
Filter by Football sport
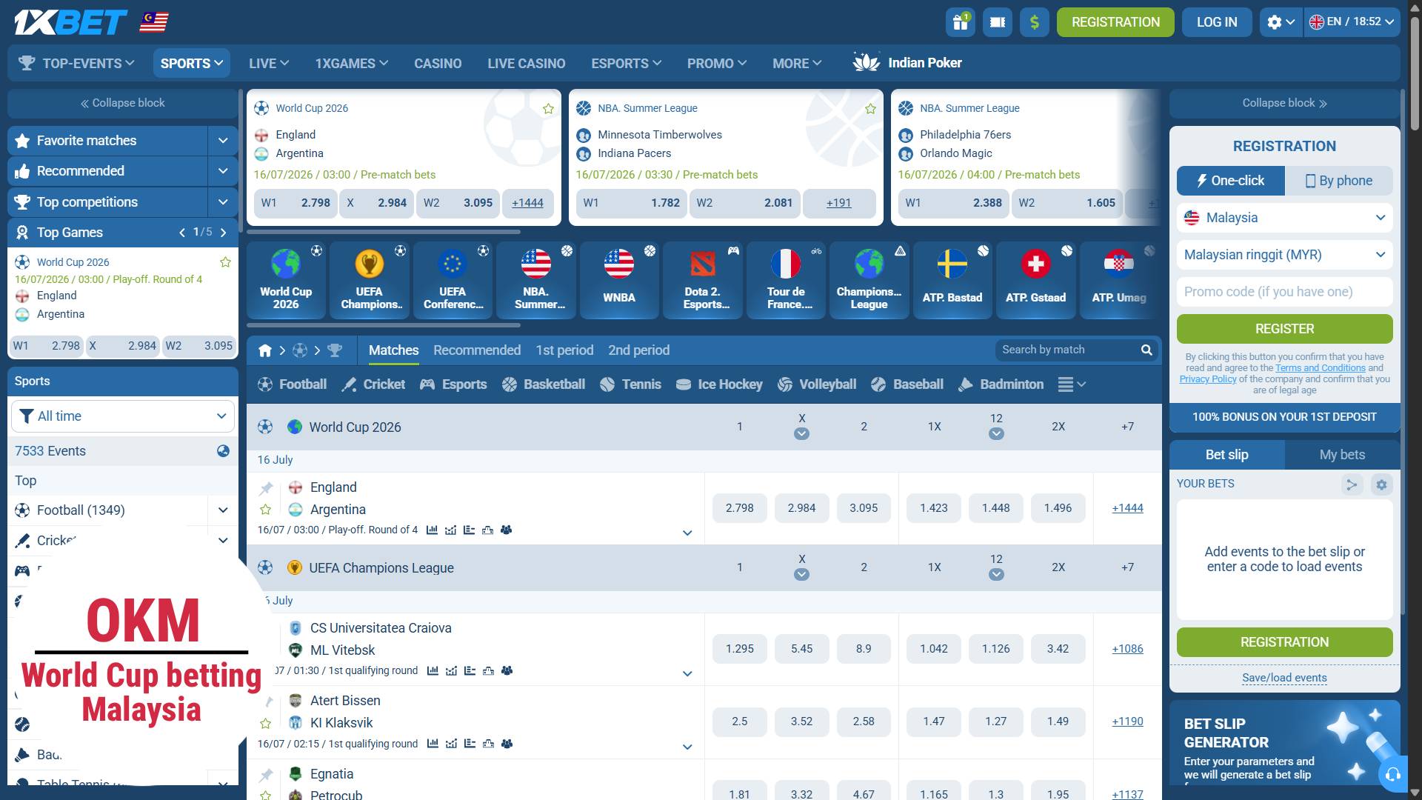coord(292,384)
